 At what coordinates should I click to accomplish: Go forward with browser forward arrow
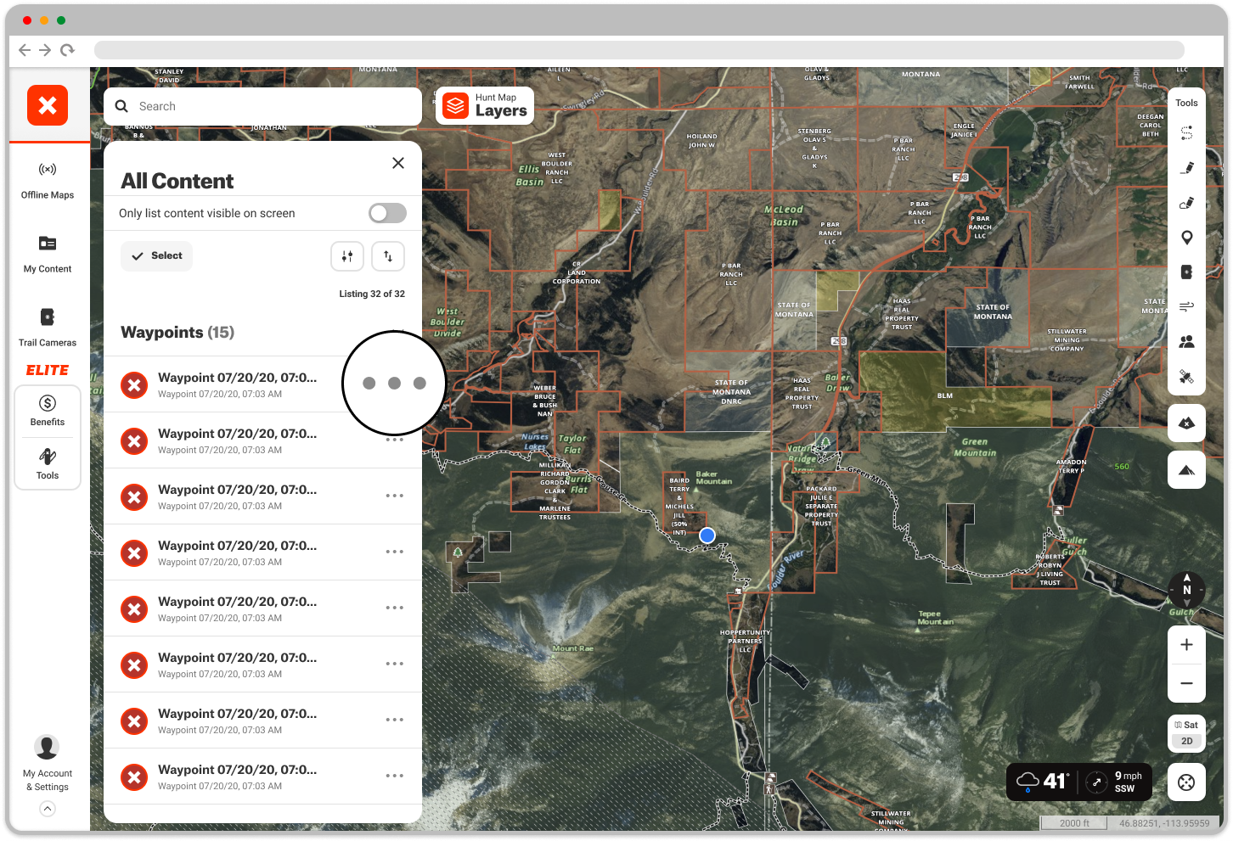tap(45, 50)
